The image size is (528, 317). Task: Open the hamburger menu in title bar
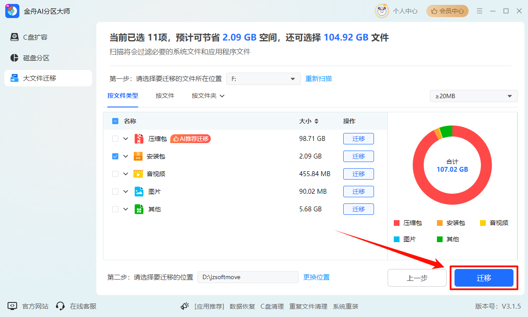point(480,11)
